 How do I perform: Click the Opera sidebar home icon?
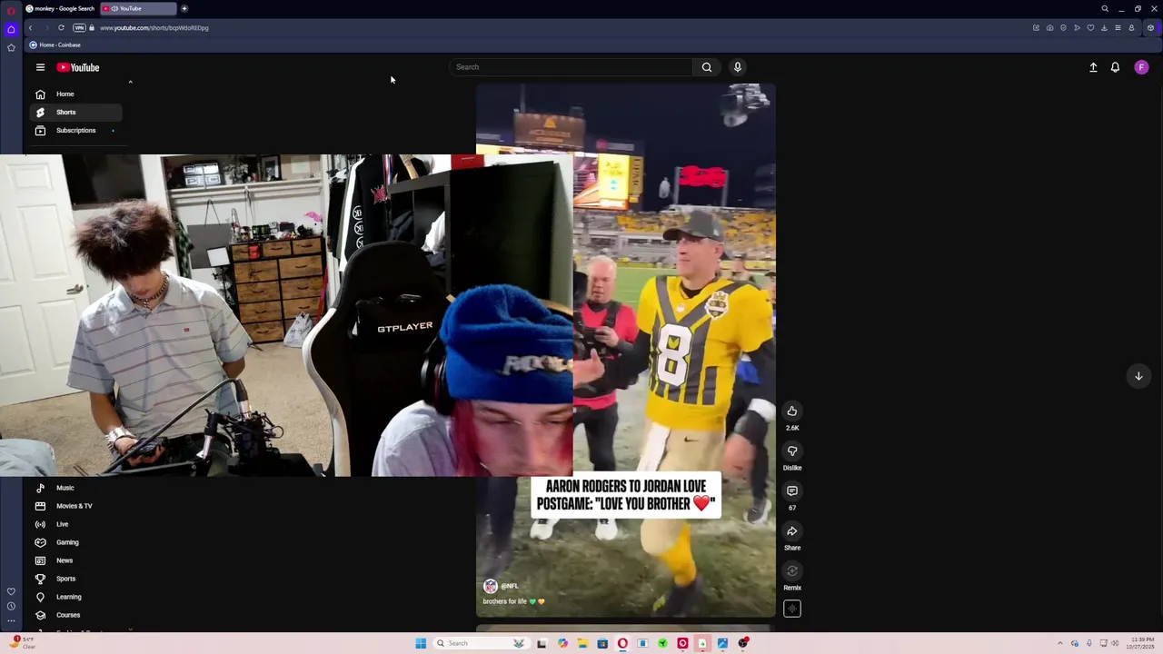point(11,29)
